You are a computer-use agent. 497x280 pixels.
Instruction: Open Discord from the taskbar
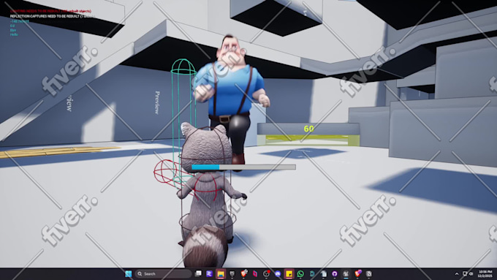[278, 273]
